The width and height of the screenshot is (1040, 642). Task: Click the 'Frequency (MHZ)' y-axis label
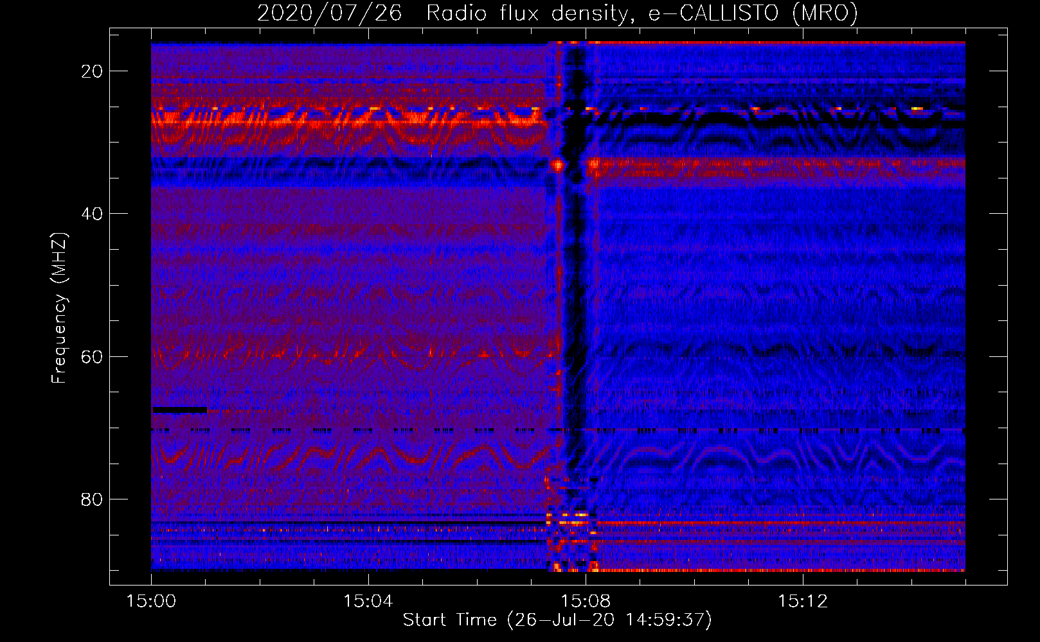pos(59,309)
